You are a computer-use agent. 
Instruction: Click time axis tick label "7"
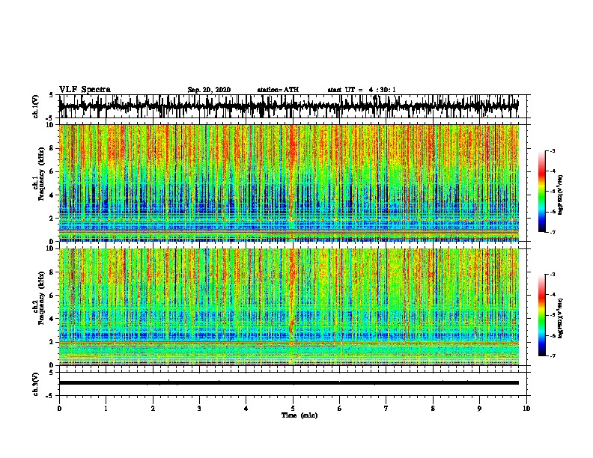386,409
